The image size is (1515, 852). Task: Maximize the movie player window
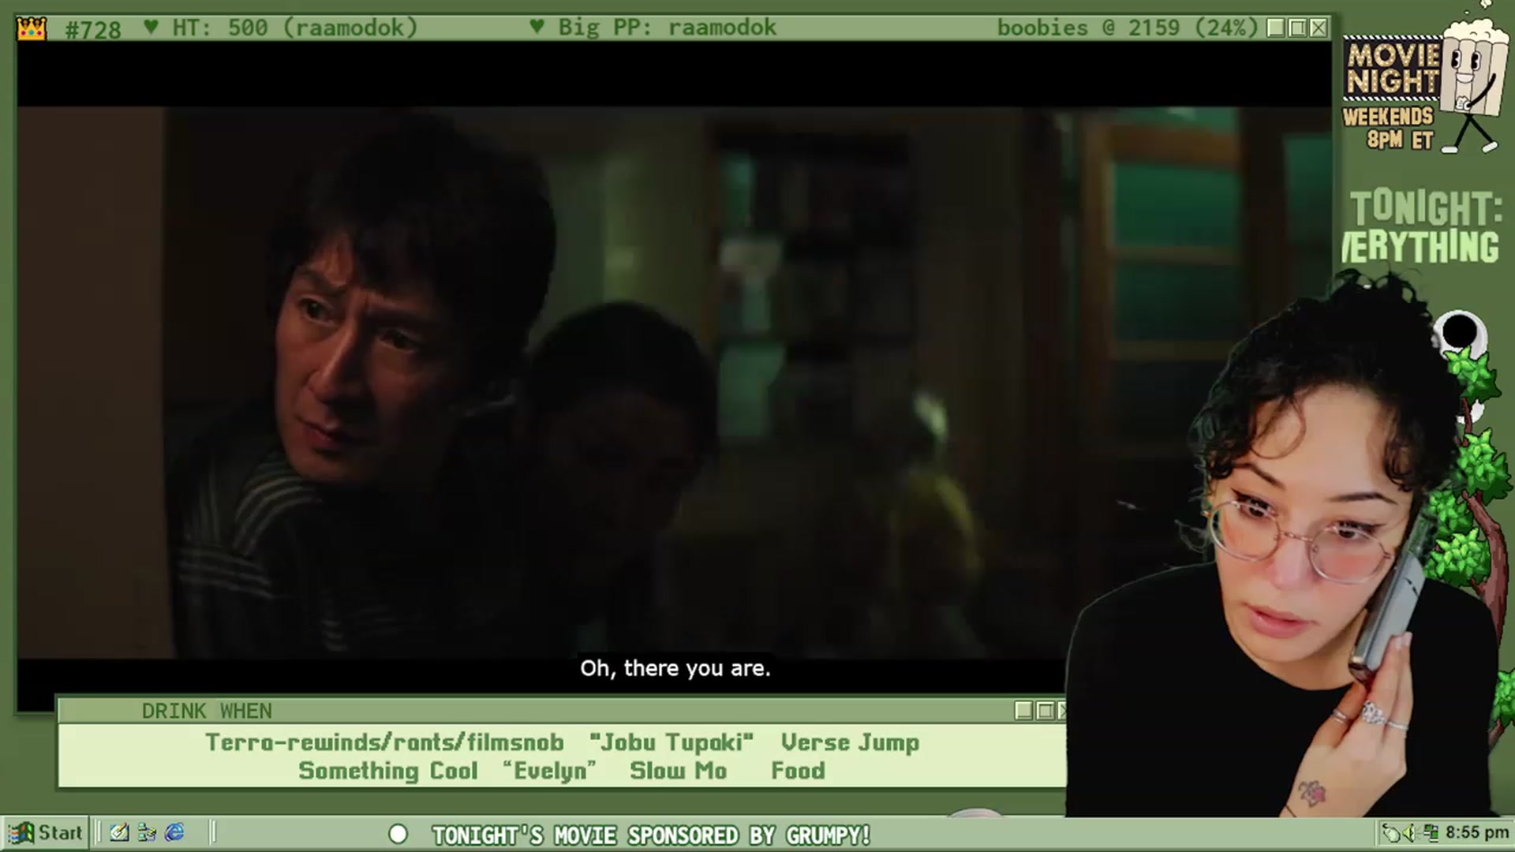tap(1297, 28)
